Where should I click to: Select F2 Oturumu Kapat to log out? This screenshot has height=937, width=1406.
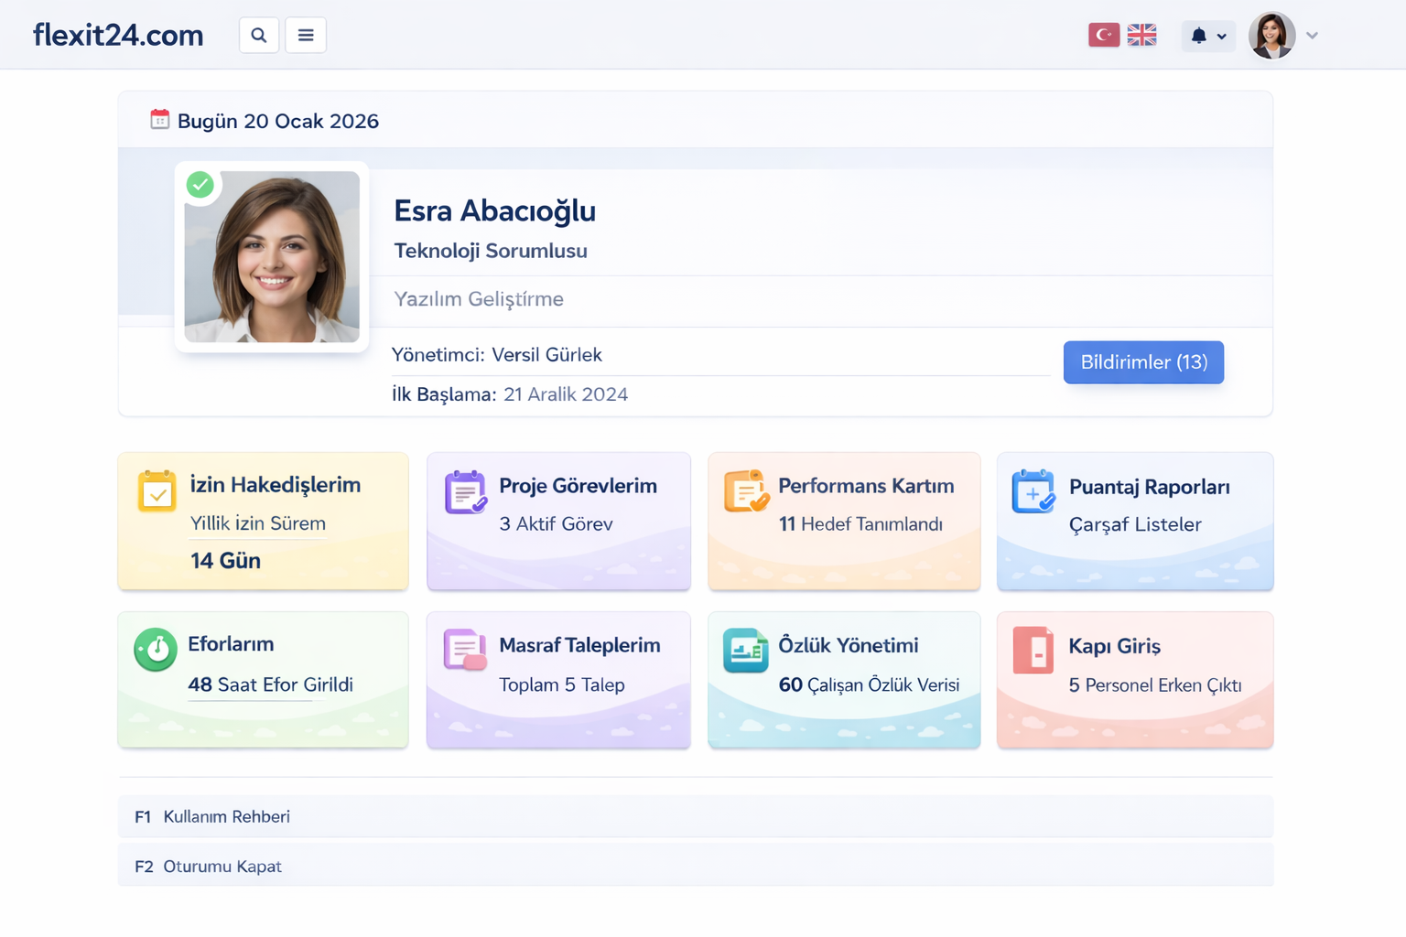click(x=222, y=866)
